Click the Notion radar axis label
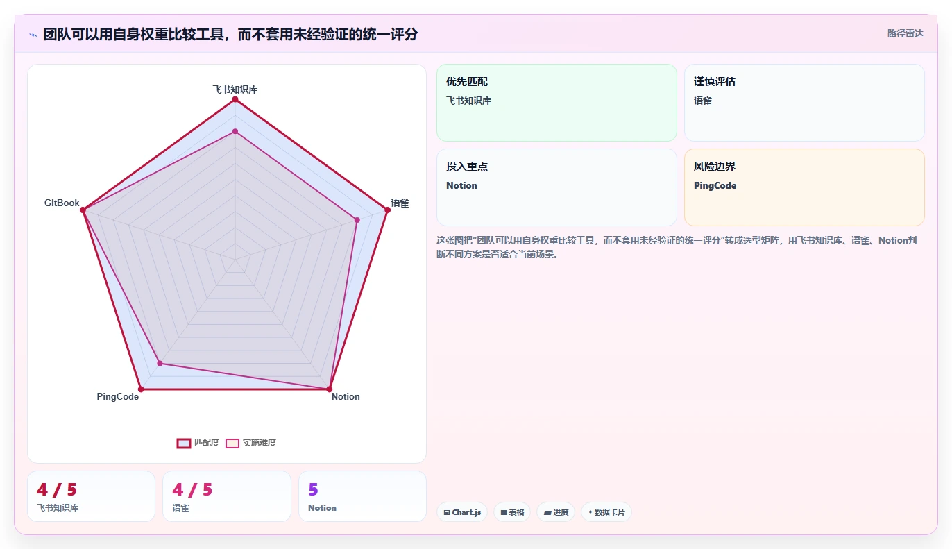The width and height of the screenshot is (952, 549). pyautogui.click(x=346, y=397)
